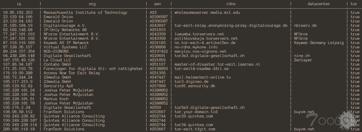Screen dimensions: 362x132
Task: Click Keyweb Germany Leipzig datacenter text
Action: (319, 43)
